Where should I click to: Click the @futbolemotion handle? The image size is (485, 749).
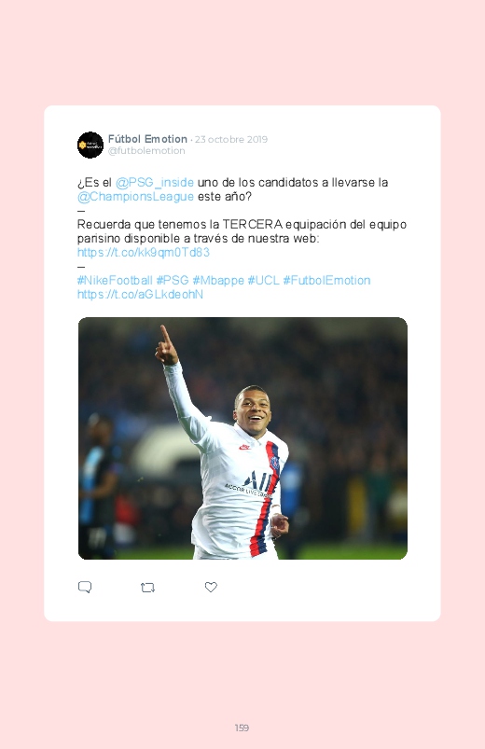tap(146, 150)
